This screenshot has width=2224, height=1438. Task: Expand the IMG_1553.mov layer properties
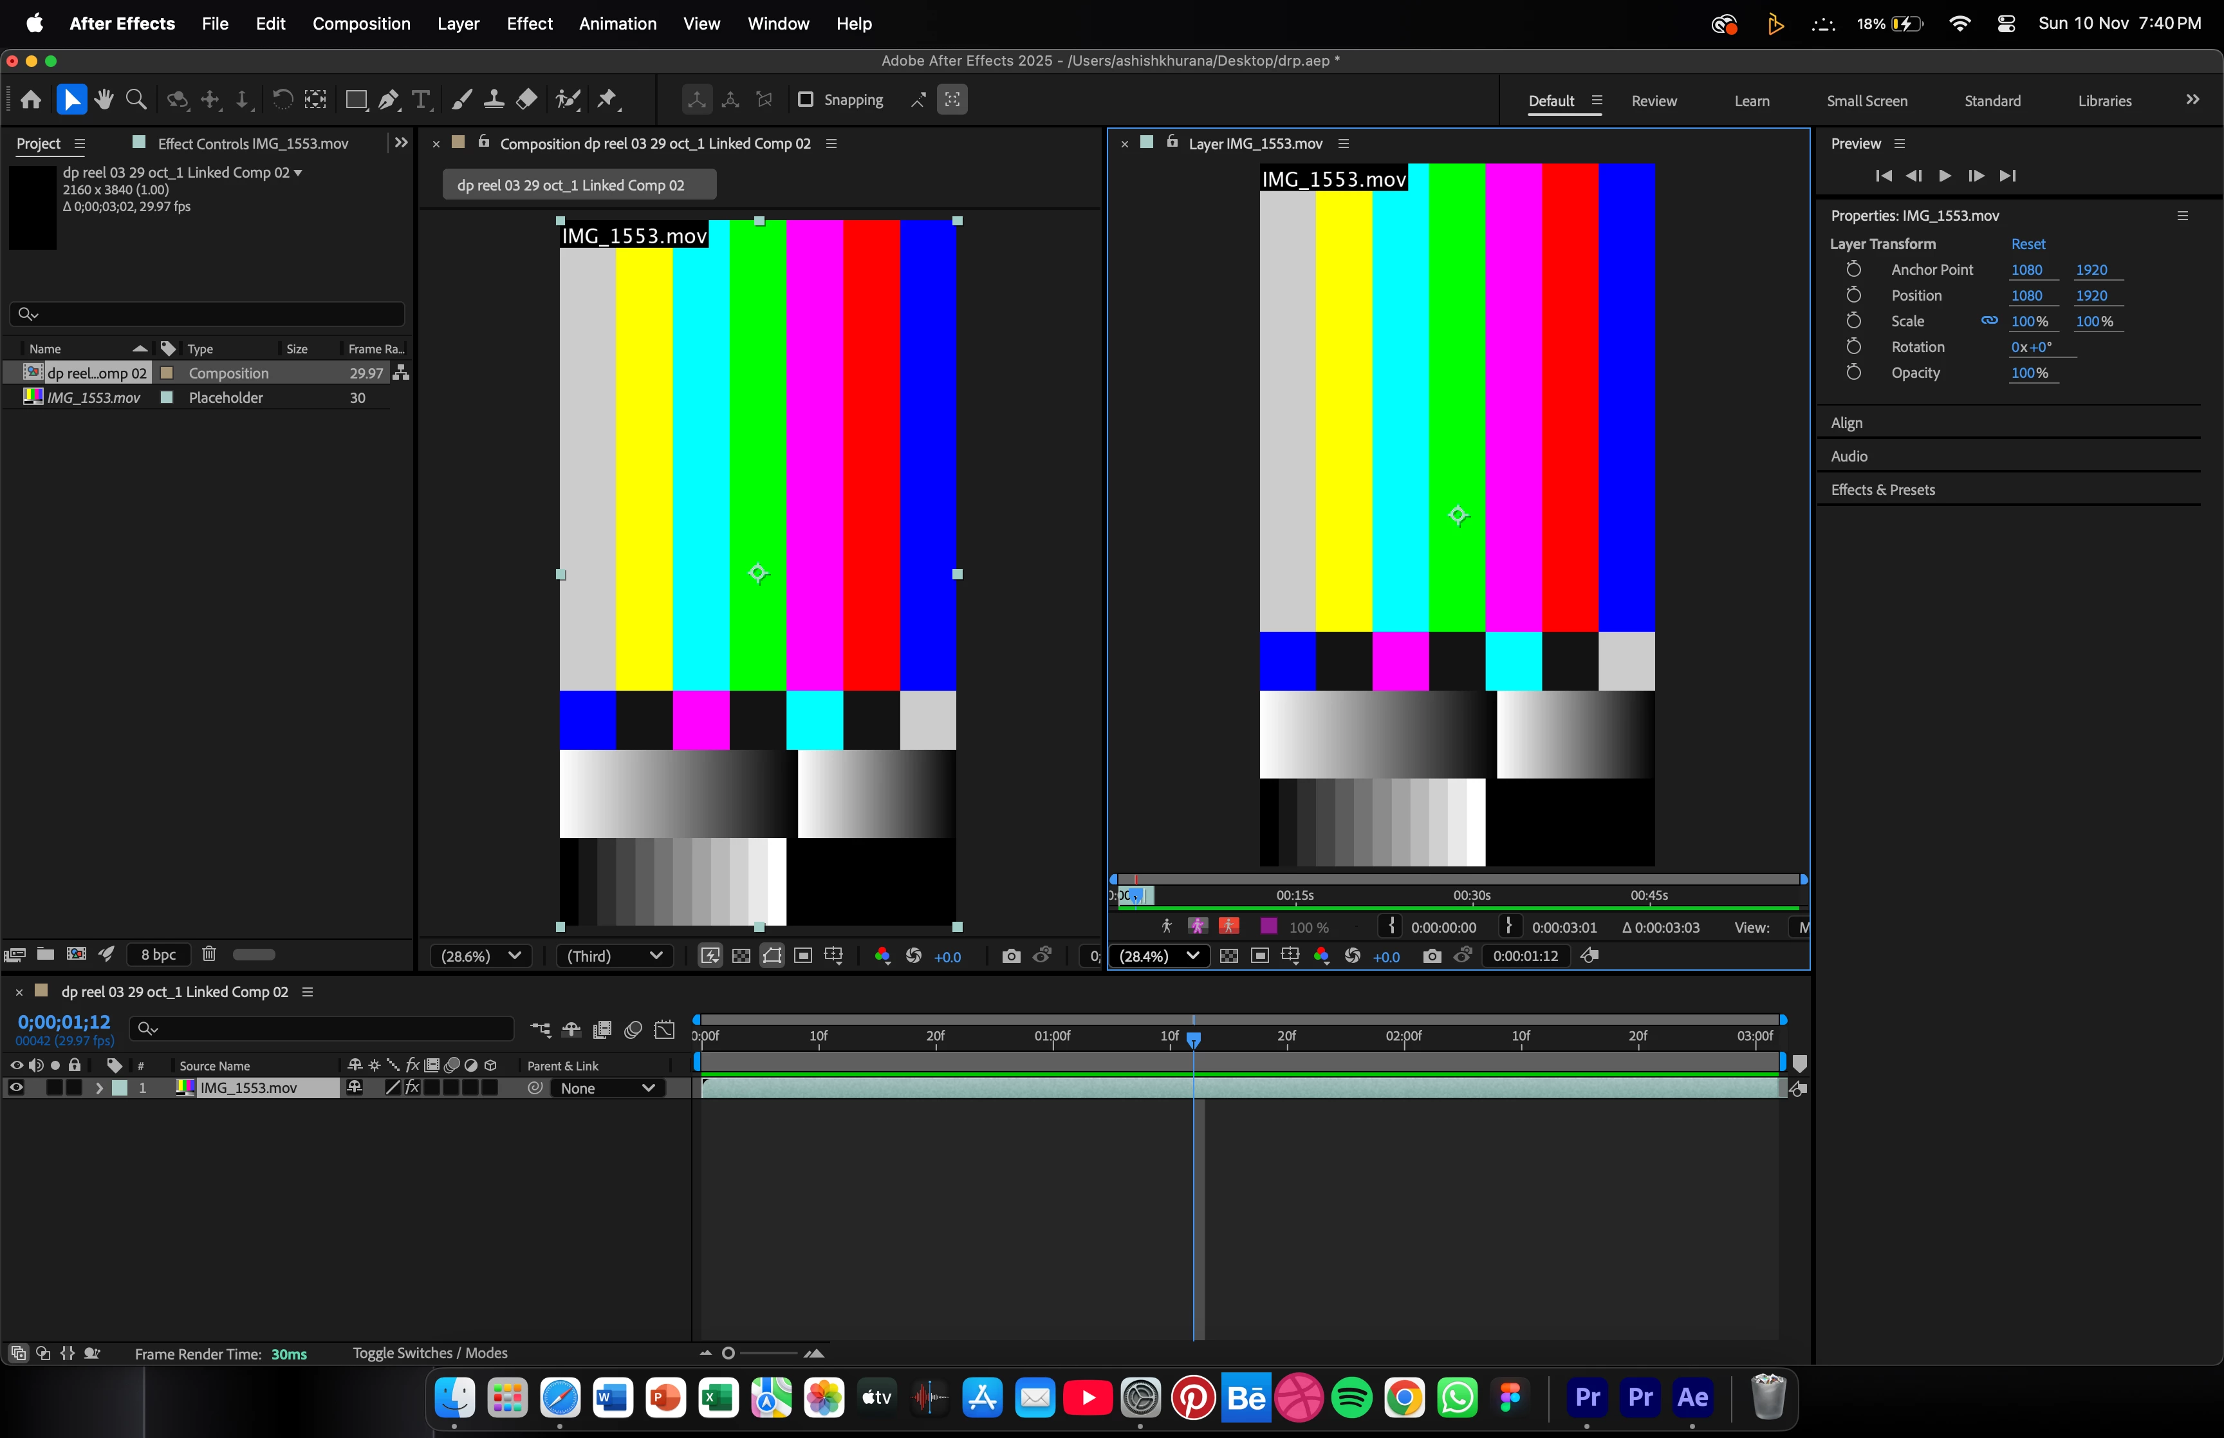tap(99, 1088)
